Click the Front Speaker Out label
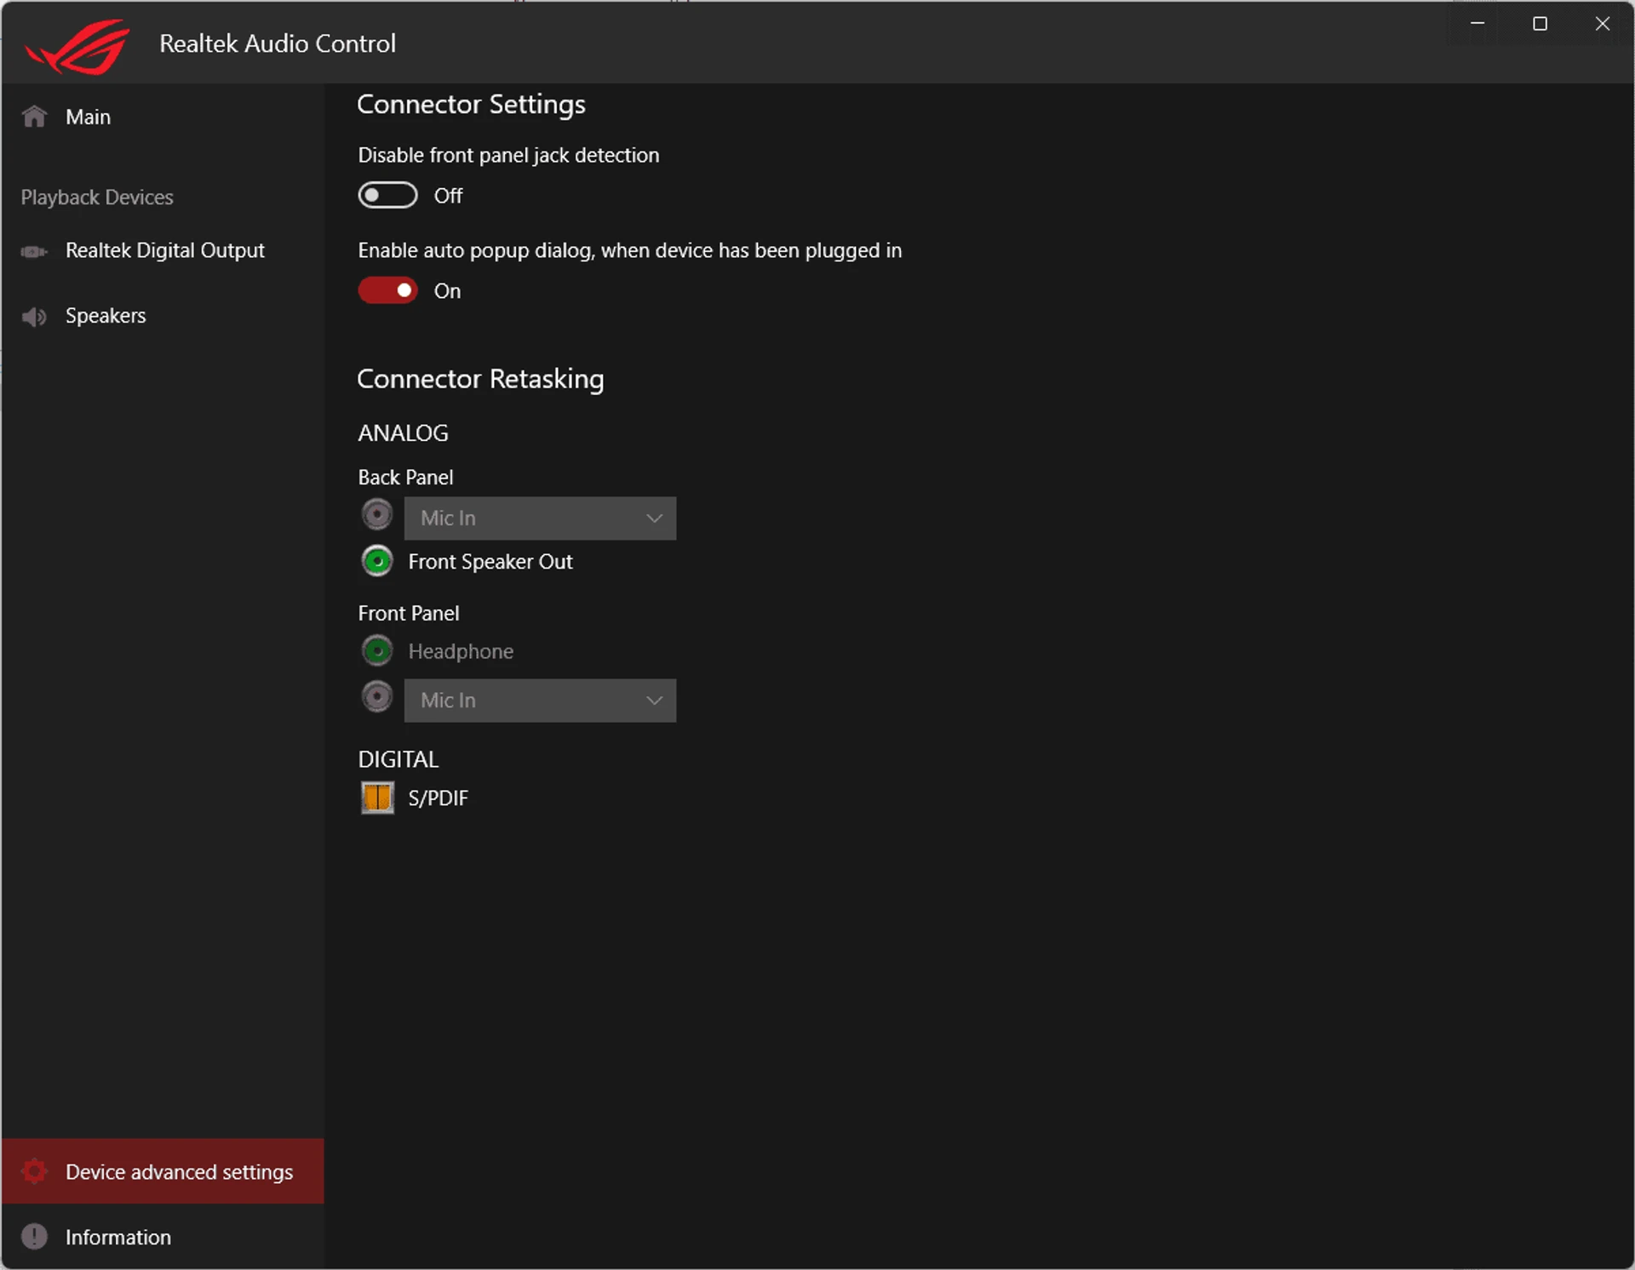The image size is (1635, 1270). [490, 562]
